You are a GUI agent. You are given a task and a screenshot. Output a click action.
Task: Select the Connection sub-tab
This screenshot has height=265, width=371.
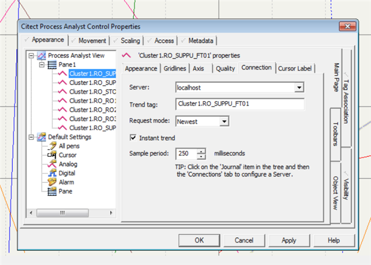[257, 68]
